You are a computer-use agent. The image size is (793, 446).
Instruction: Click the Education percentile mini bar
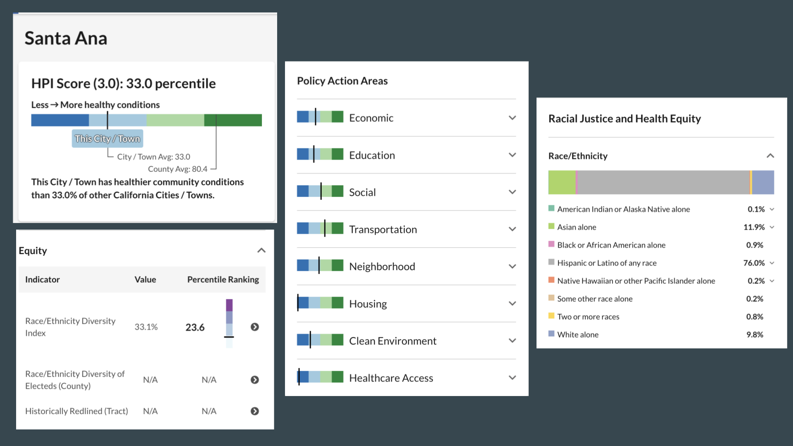click(x=320, y=154)
